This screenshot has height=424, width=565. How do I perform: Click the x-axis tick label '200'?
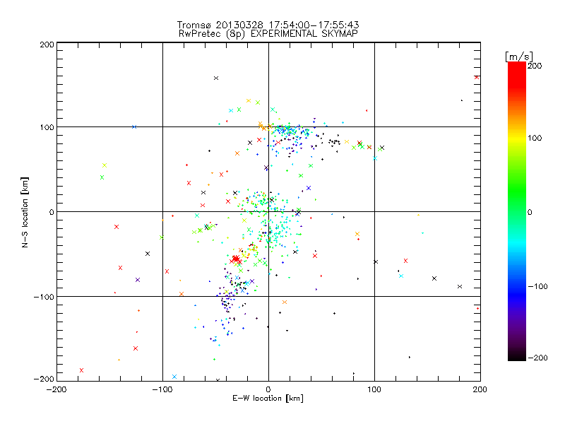point(480,389)
